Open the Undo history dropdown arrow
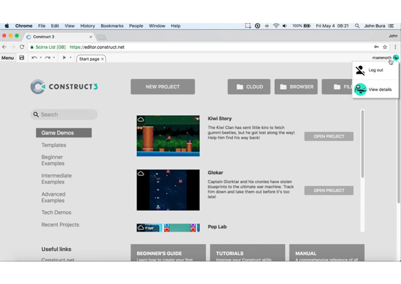 coord(40,58)
